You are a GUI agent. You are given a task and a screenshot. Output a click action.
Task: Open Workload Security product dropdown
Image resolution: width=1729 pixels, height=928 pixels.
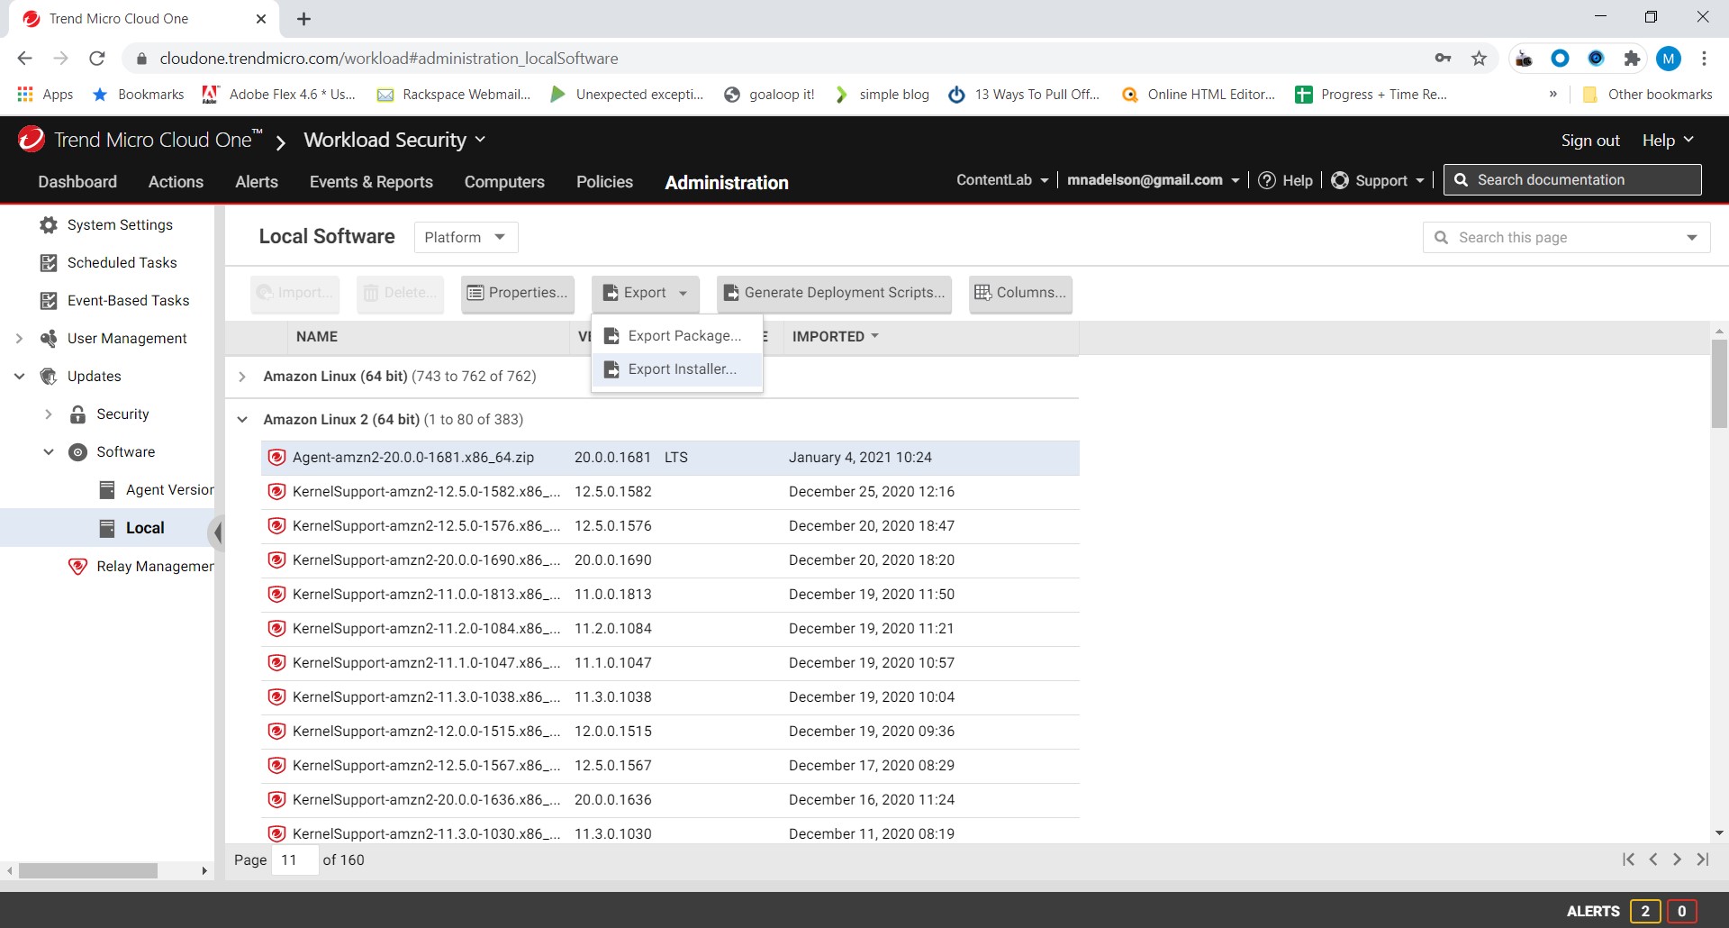tap(394, 141)
